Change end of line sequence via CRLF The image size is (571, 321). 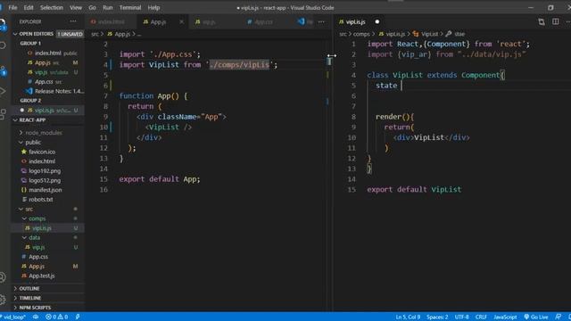481,317
